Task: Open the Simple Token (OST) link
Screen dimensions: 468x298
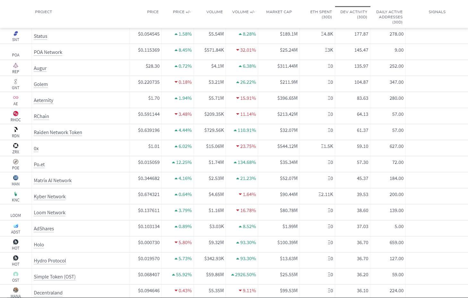Action: point(55,277)
